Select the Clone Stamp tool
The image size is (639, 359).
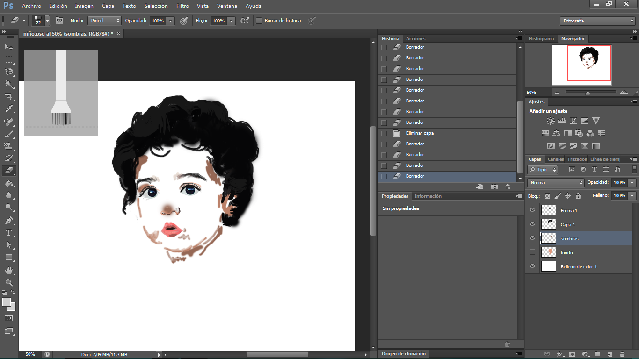(x=9, y=146)
